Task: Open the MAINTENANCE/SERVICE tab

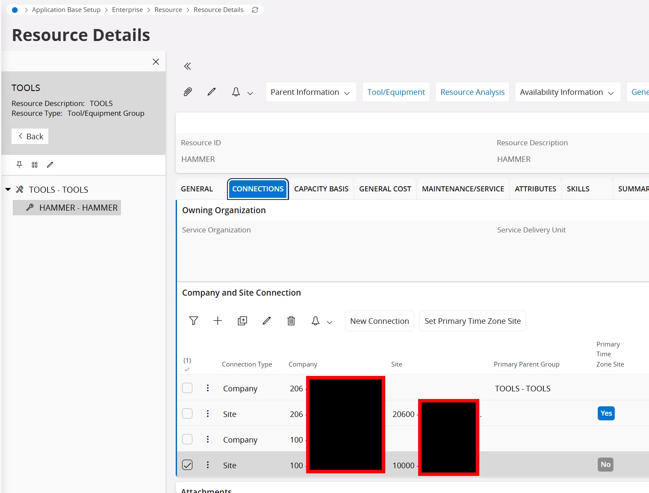Action: click(463, 189)
